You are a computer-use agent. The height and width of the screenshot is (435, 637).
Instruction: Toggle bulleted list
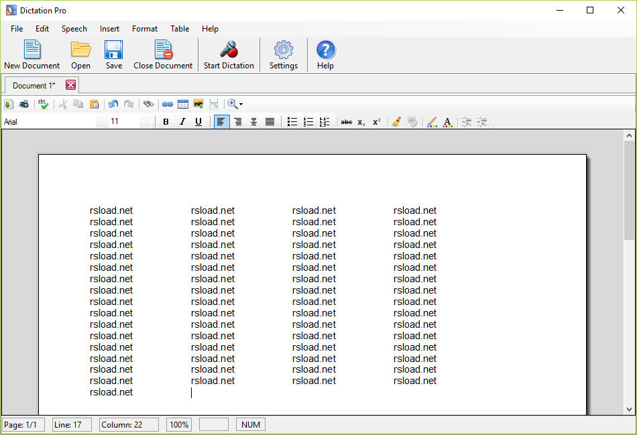tap(292, 122)
